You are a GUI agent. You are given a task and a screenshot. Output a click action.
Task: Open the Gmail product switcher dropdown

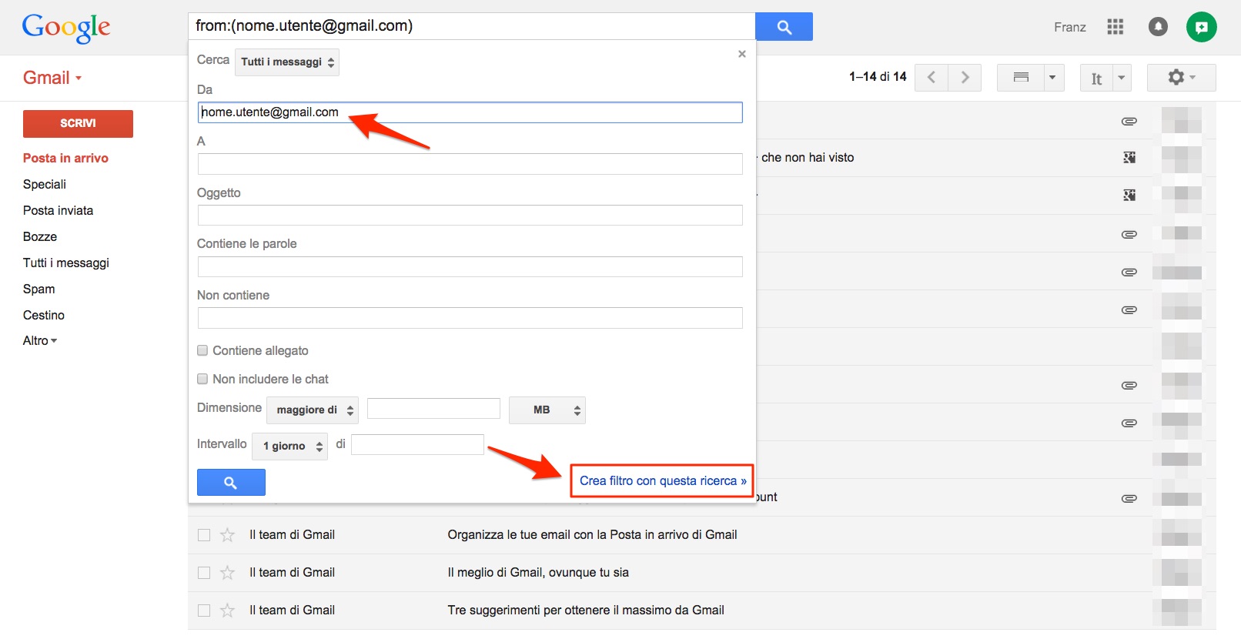coord(52,78)
